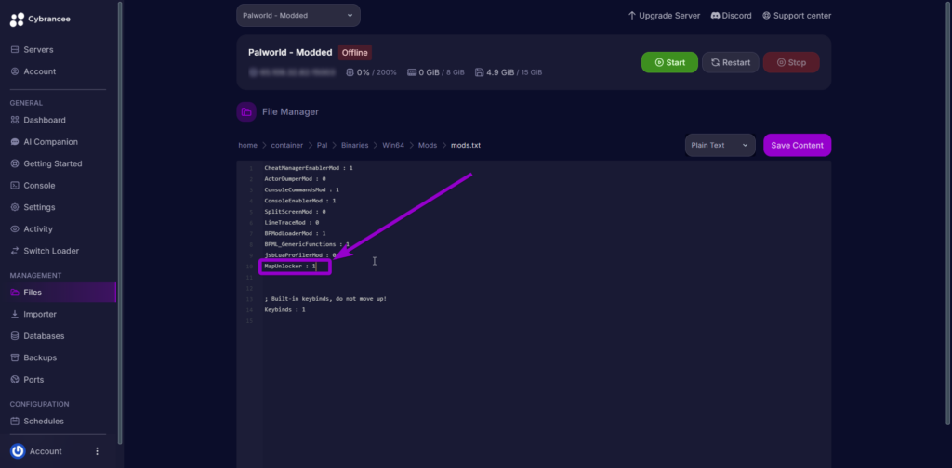The image size is (952, 468).
Task: Click the account power icon at bottom
Action: [17, 451]
